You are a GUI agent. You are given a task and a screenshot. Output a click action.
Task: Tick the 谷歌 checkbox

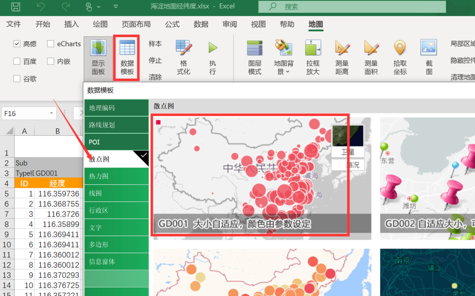point(17,79)
